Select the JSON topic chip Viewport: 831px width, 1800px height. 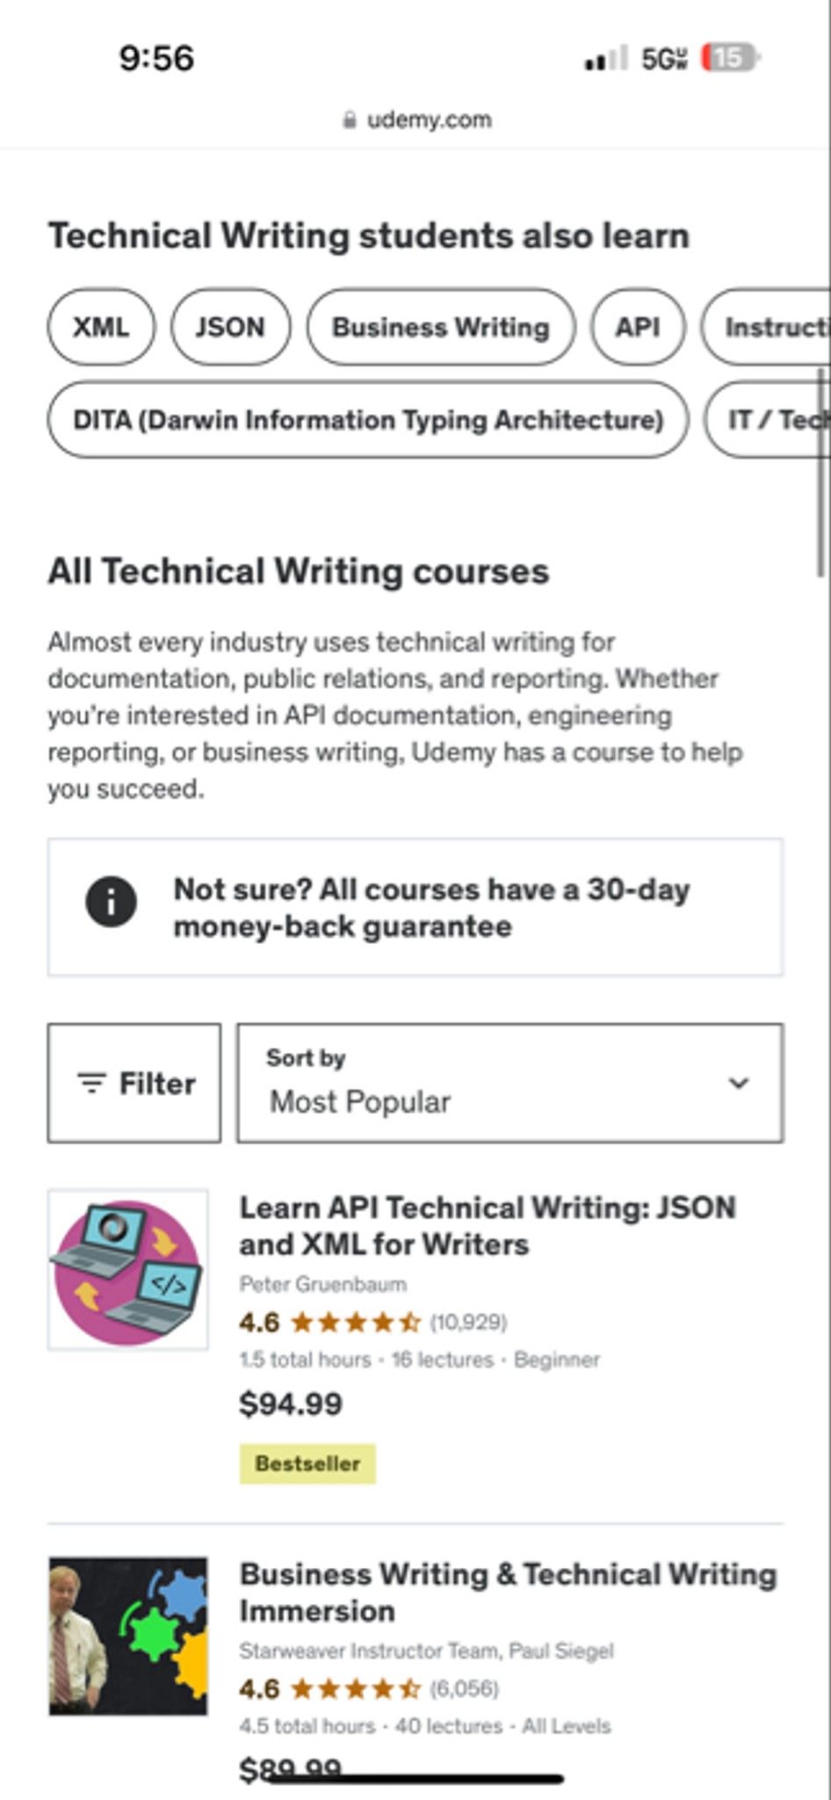pos(230,327)
